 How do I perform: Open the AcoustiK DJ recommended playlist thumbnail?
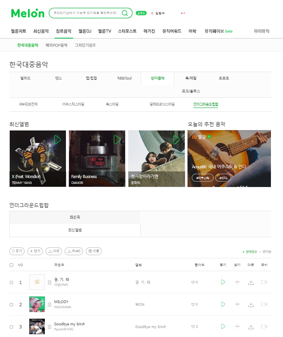[x=229, y=159]
